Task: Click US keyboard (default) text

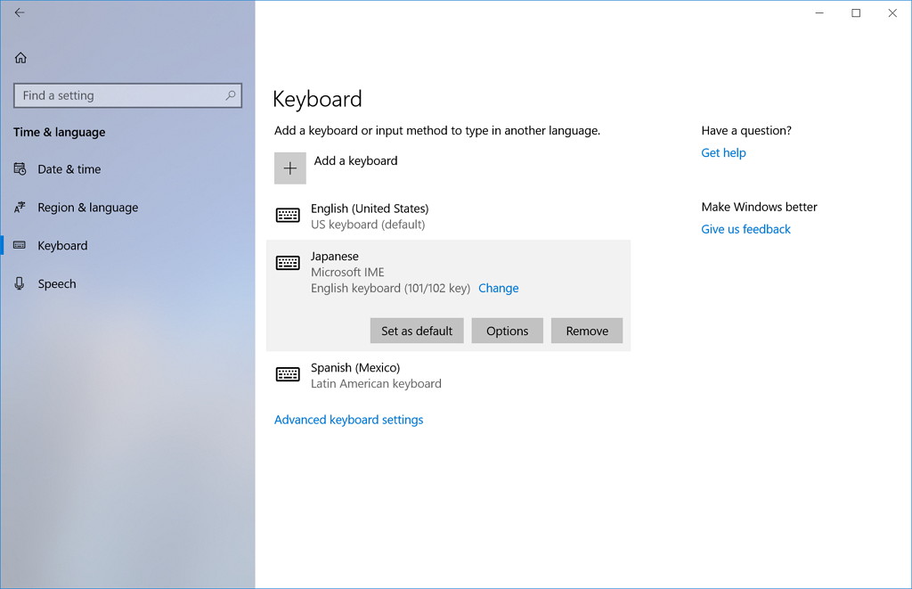Action: (x=368, y=225)
